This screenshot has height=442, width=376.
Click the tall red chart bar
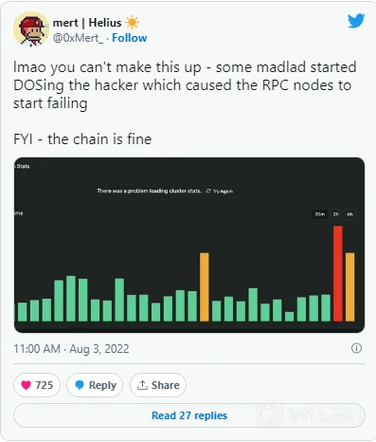338,273
